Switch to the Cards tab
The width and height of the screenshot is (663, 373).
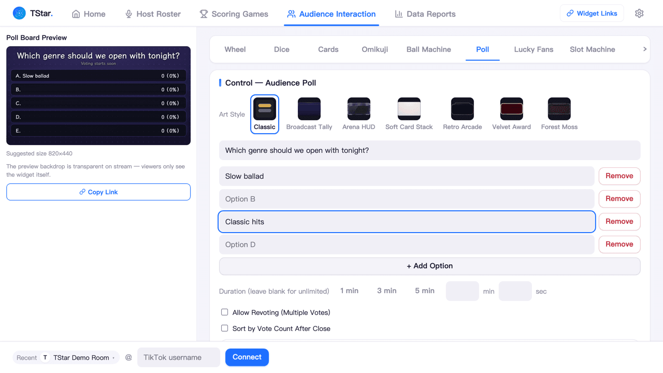pyautogui.click(x=328, y=49)
